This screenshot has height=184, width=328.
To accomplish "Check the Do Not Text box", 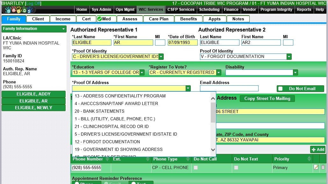I will click(x=236, y=167).
